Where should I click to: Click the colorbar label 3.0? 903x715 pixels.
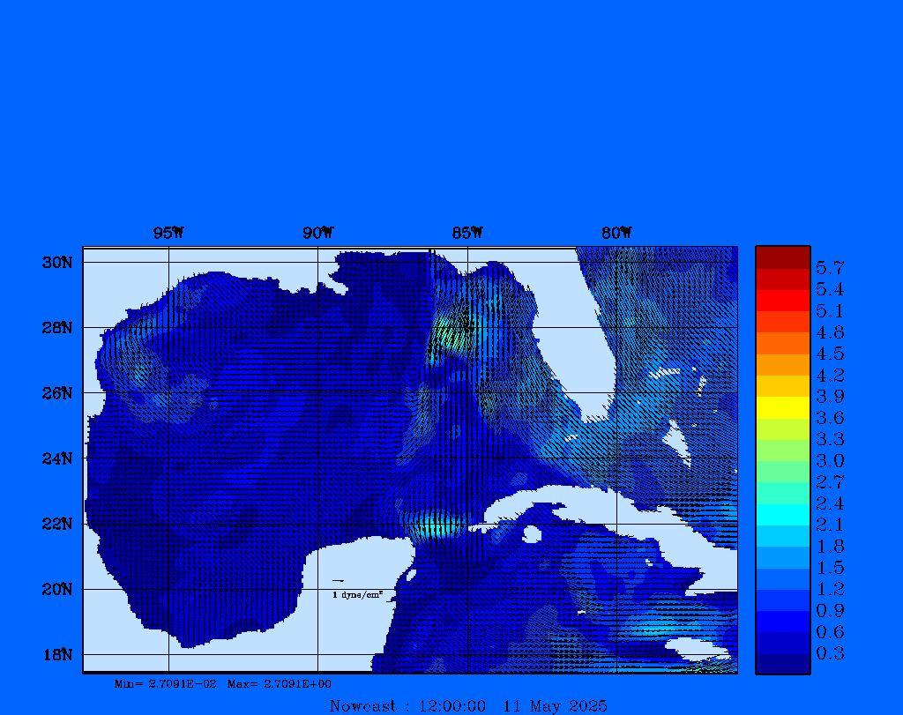830,460
